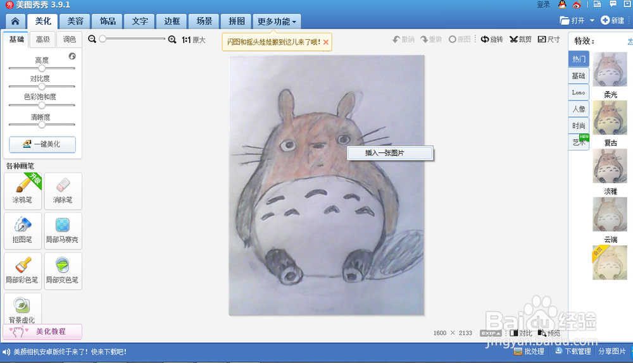The width and height of the screenshot is (633, 363).
Task: Click the 新建 new button
Action: [613, 21]
